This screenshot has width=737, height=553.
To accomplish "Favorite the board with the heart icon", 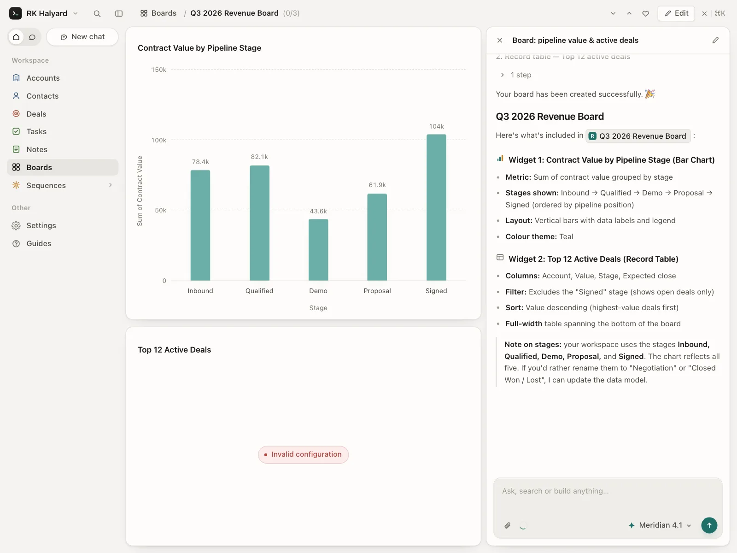I will tap(646, 13).
